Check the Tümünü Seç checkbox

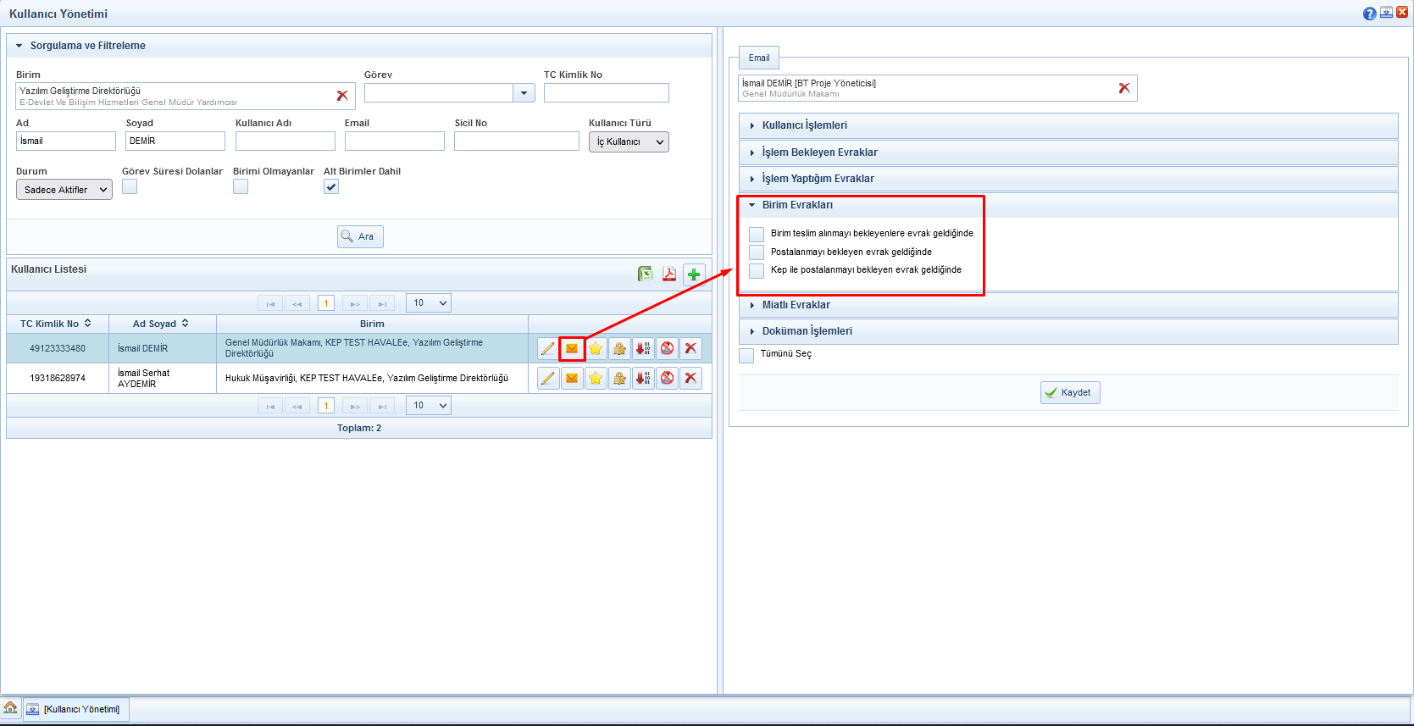(x=746, y=355)
